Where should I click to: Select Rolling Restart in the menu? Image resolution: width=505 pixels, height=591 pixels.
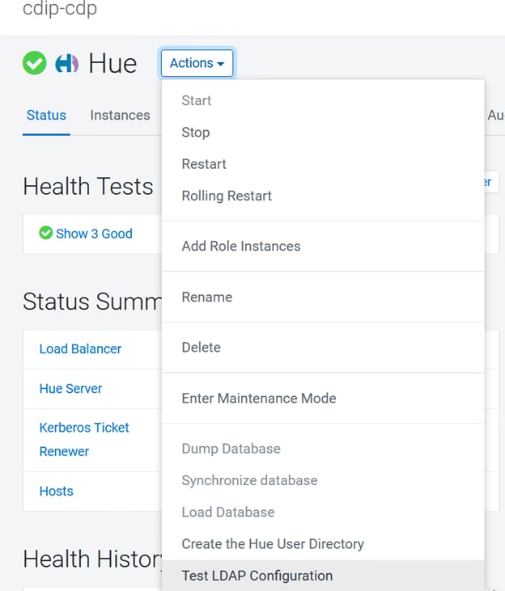[x=323, y=196]
